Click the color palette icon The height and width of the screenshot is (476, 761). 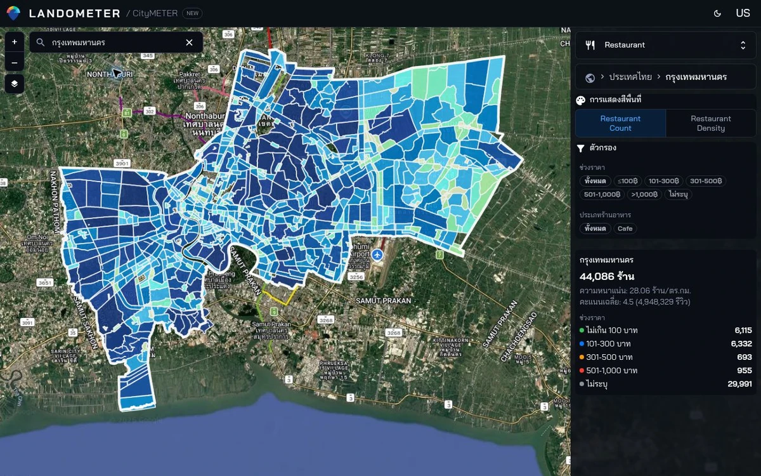pyautogui.click(x=580, y=100)
